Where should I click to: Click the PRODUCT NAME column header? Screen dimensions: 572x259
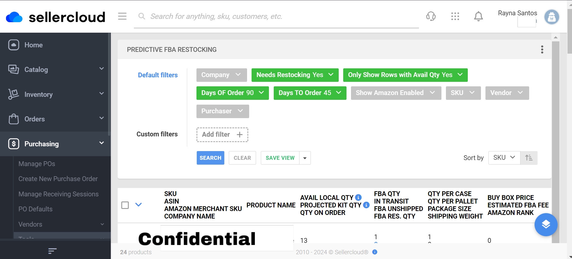[271, 205]
